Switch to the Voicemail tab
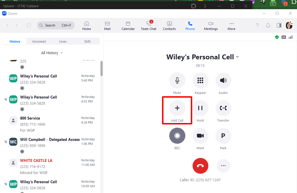 click(39, 41)
